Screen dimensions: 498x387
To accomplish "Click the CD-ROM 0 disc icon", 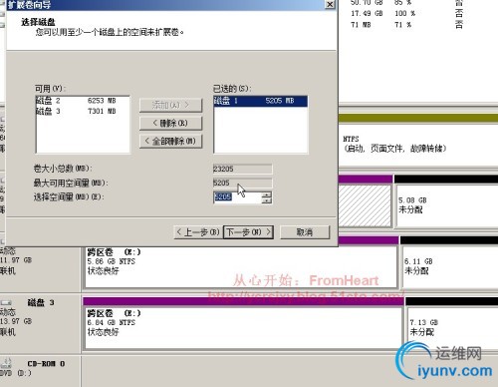I will pyautogui.click(x=7, y=362).
